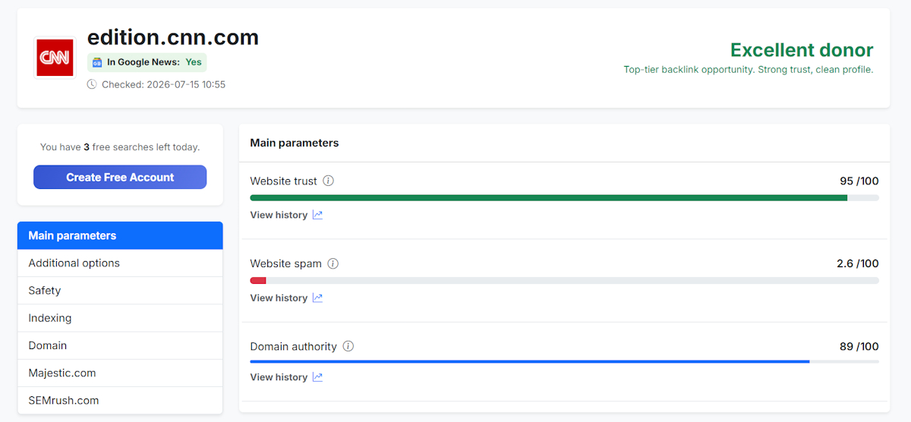Click the Top-tier backlink opportunity description
911x422 pixels.
tap(749, 69)
